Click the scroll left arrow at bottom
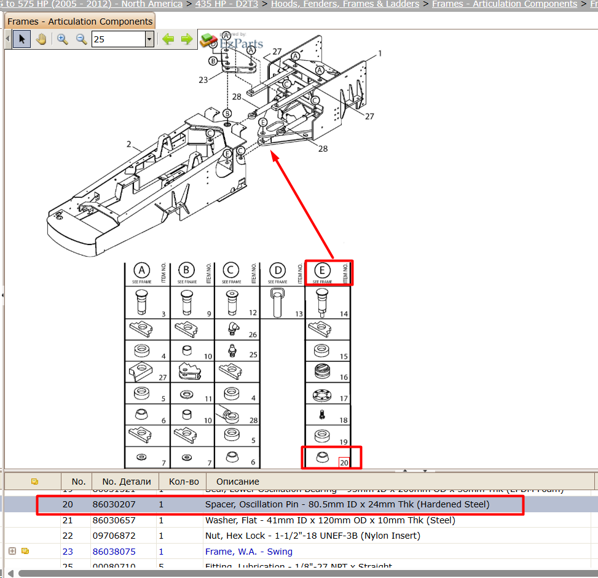 [x=10, y=574]
